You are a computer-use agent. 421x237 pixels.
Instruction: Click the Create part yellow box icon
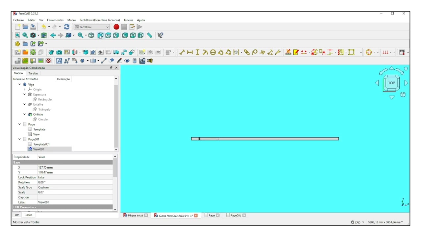click(x=17, y=44)
